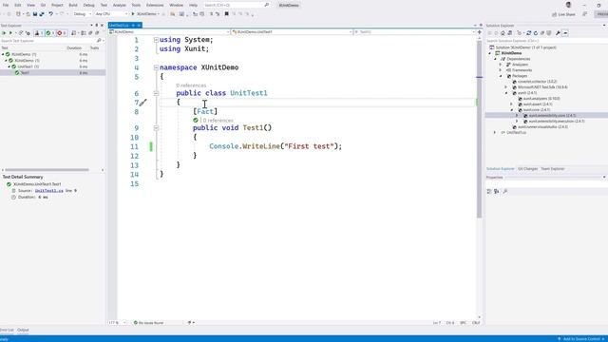Toggle the failed tests filter in Test Explorer

tap(62, 33)
